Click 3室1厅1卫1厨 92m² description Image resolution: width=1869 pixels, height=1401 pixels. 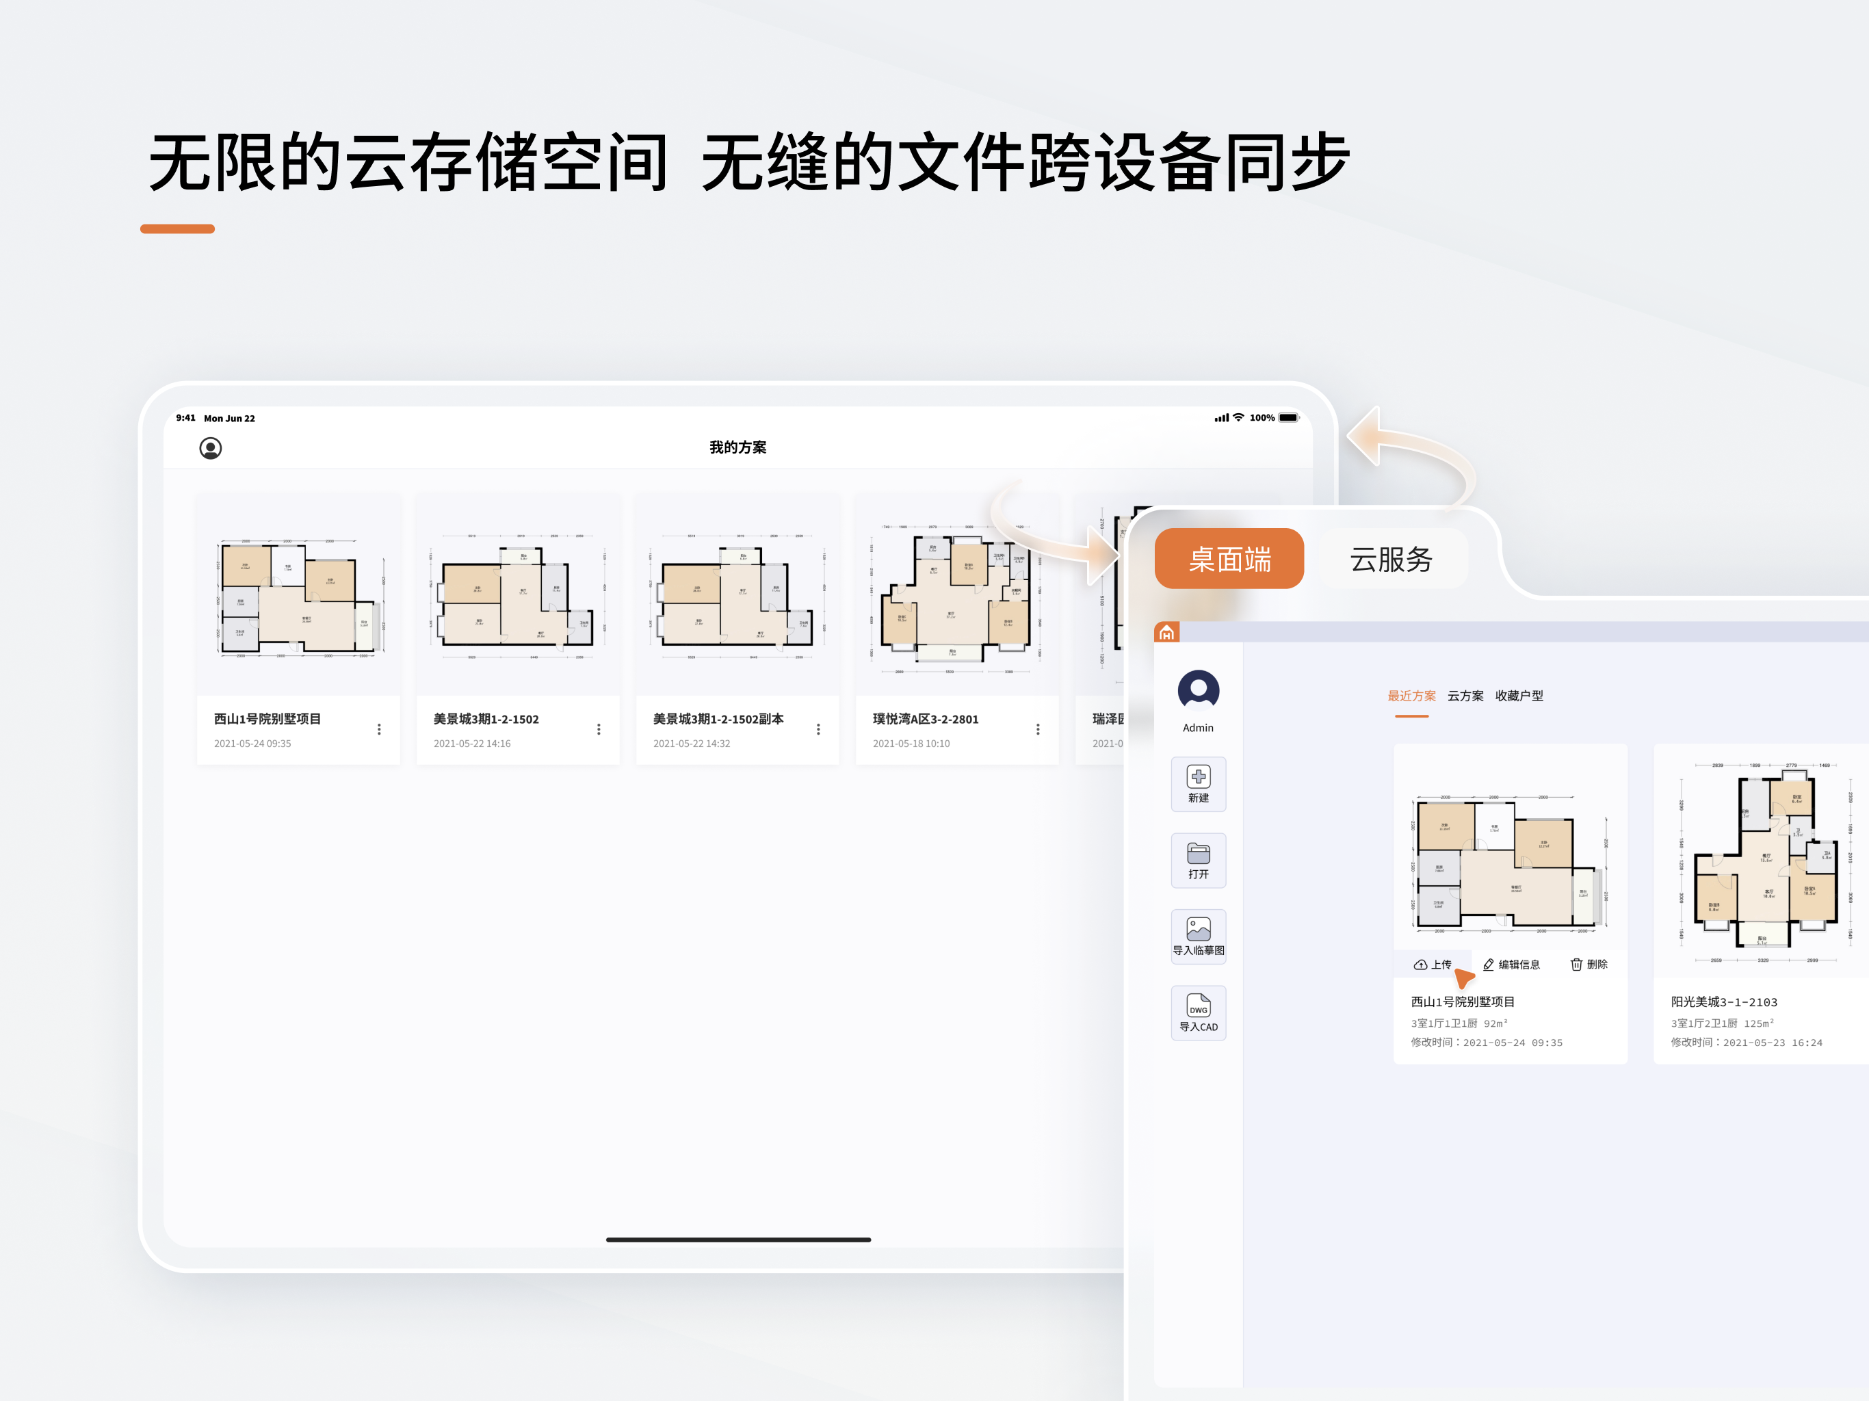click(x=1459, y=1023)
